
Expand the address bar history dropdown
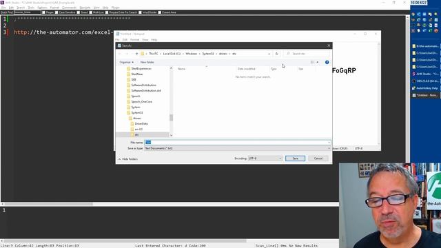[x=269, y=54]
